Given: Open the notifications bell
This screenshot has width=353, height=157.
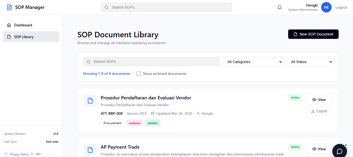Looking at the screenshot, I should pyautogui.click(x=280, y=7).
